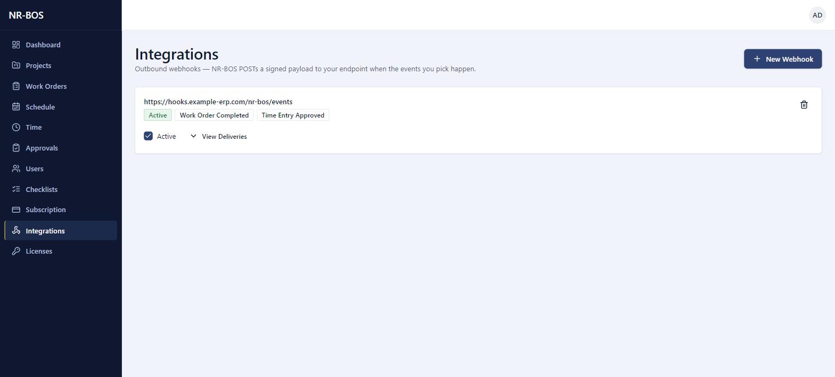
Task: Open Approvals page
Action: tap(61, 148)
